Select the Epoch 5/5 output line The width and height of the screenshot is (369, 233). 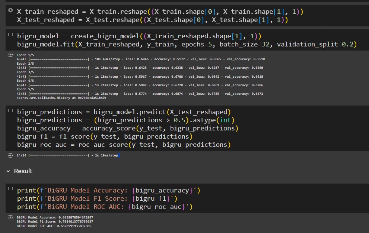pos(25,89)
